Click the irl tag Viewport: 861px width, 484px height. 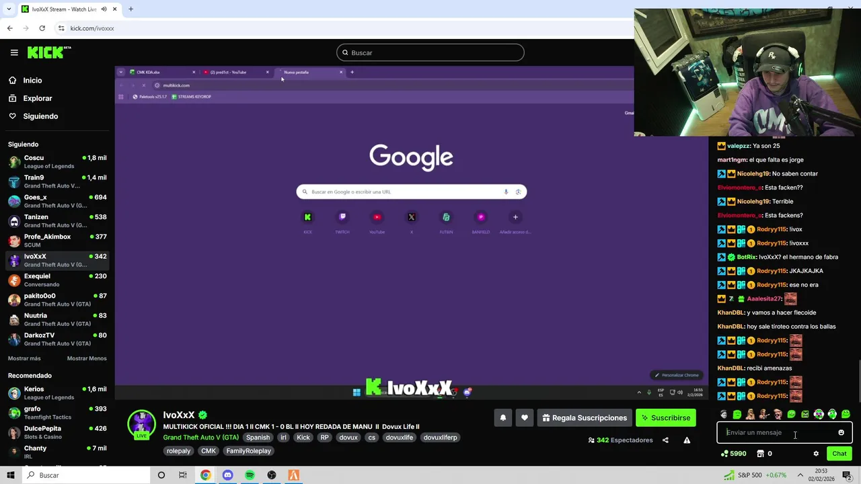[283, 438]
